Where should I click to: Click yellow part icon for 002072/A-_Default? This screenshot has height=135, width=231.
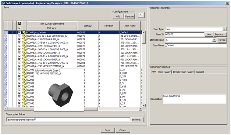(24, 32)
